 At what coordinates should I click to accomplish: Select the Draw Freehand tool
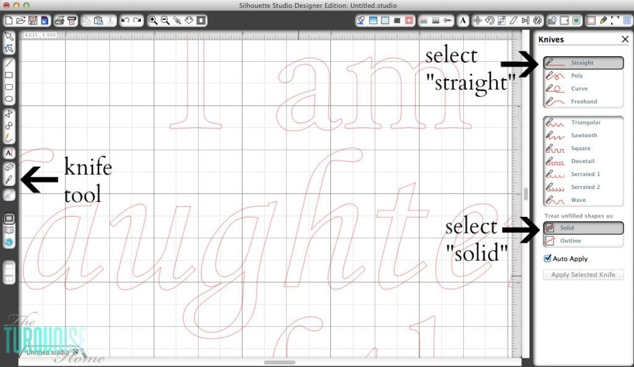pyautogui.click(x=9, y=138)
